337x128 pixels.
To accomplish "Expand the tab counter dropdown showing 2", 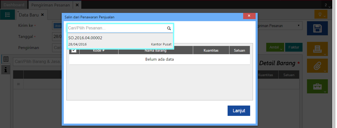I will [x=327, y=5].
